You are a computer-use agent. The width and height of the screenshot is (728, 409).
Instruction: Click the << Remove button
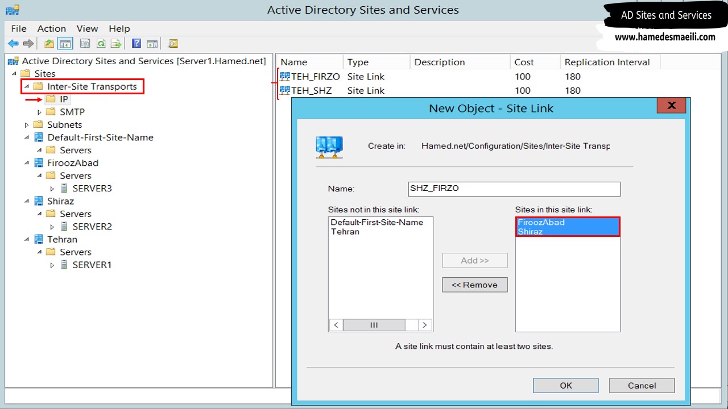point(475,285)
